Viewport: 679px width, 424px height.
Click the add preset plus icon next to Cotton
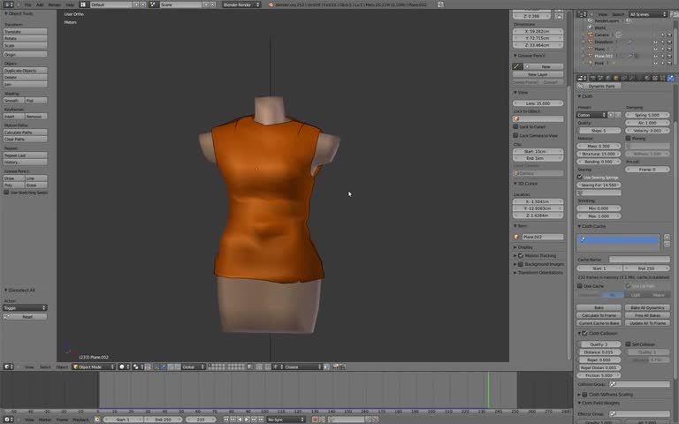pyautogui.click(x=612, y=115)
